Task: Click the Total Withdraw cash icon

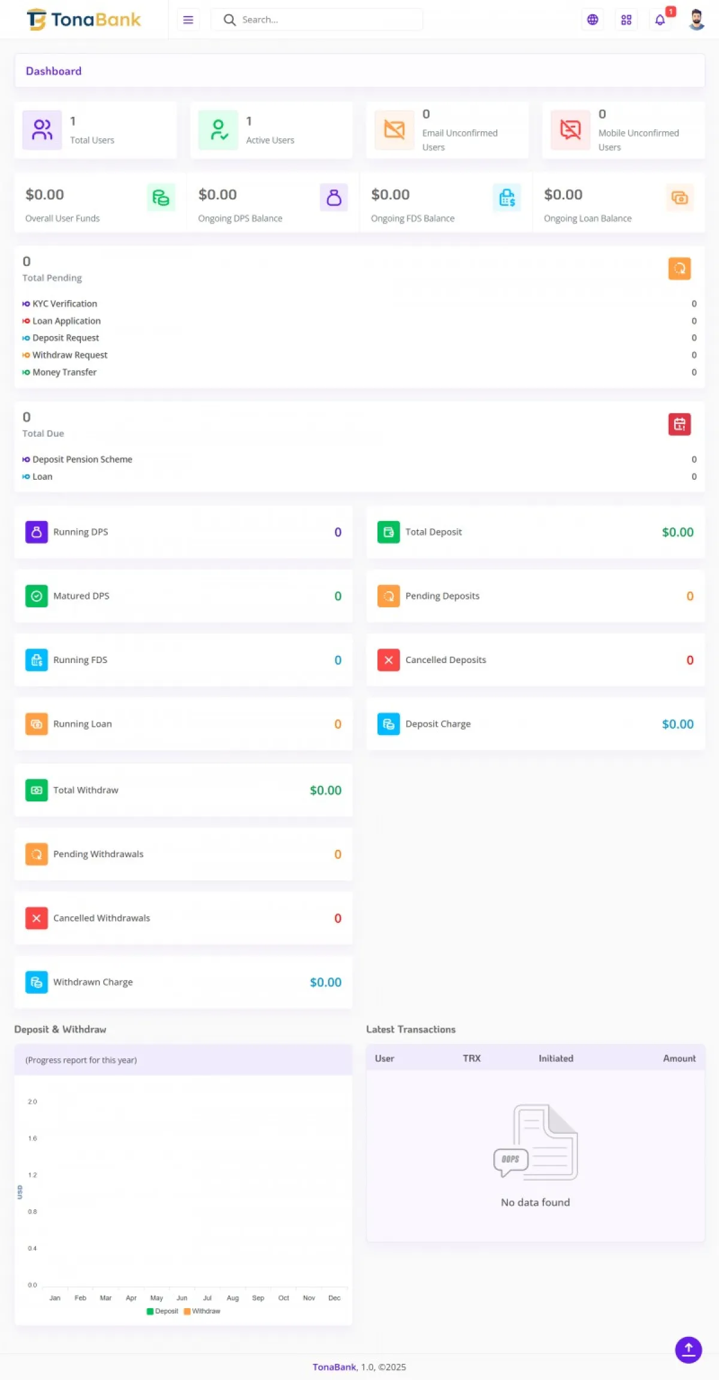Action: 37,791
